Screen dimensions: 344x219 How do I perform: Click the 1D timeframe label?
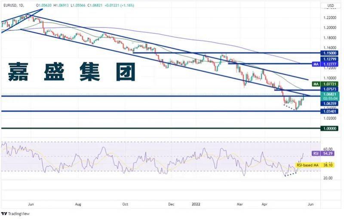[21, 5]
